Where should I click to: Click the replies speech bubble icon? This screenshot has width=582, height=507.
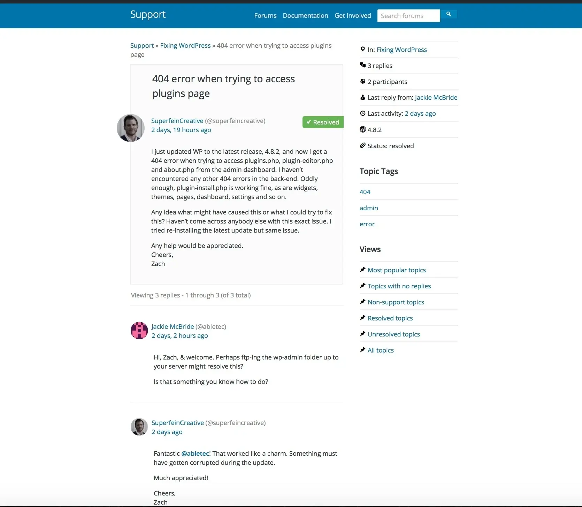(363, 65)
